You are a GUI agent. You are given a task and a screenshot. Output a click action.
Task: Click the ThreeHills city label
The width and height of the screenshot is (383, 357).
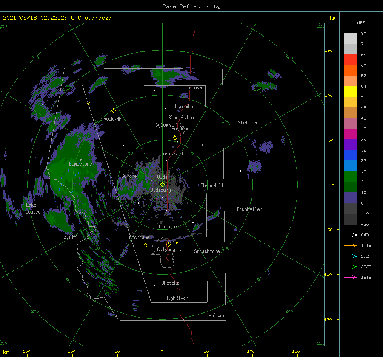(214, 186)
